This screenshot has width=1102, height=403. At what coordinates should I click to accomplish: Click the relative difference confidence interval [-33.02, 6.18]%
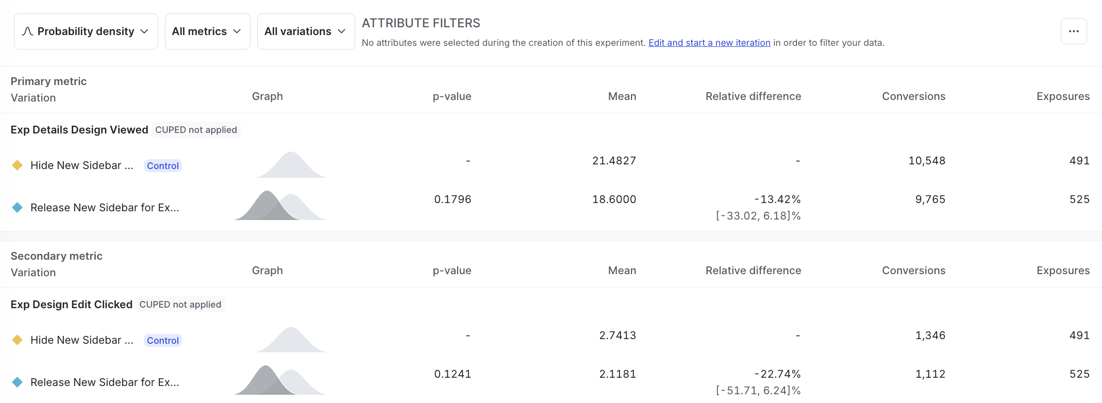point(759,216)
